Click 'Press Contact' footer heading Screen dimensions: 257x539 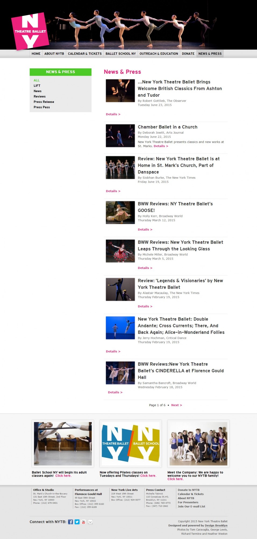click(x=156, y=490)
